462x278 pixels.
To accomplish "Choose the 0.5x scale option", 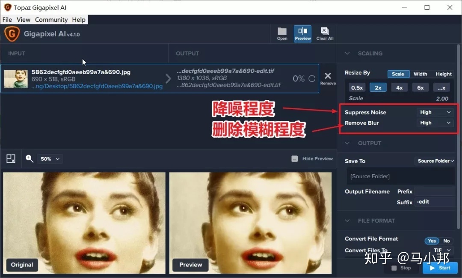I will pos(357,88).
